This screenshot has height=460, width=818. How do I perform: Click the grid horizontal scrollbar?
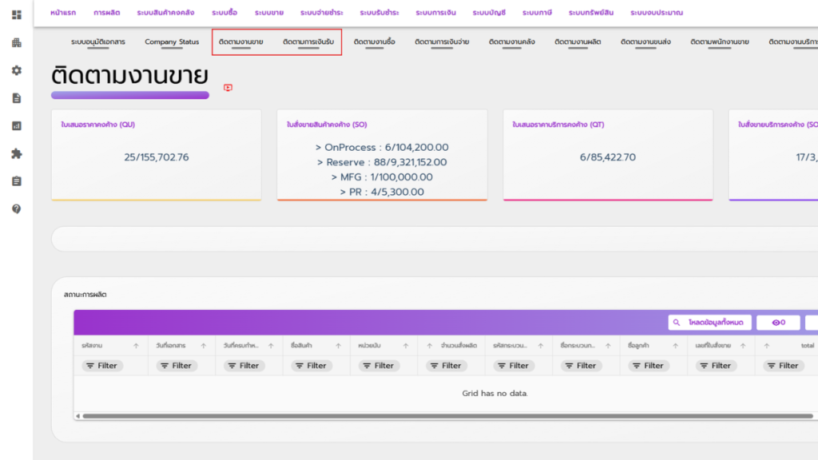(447, 415)
